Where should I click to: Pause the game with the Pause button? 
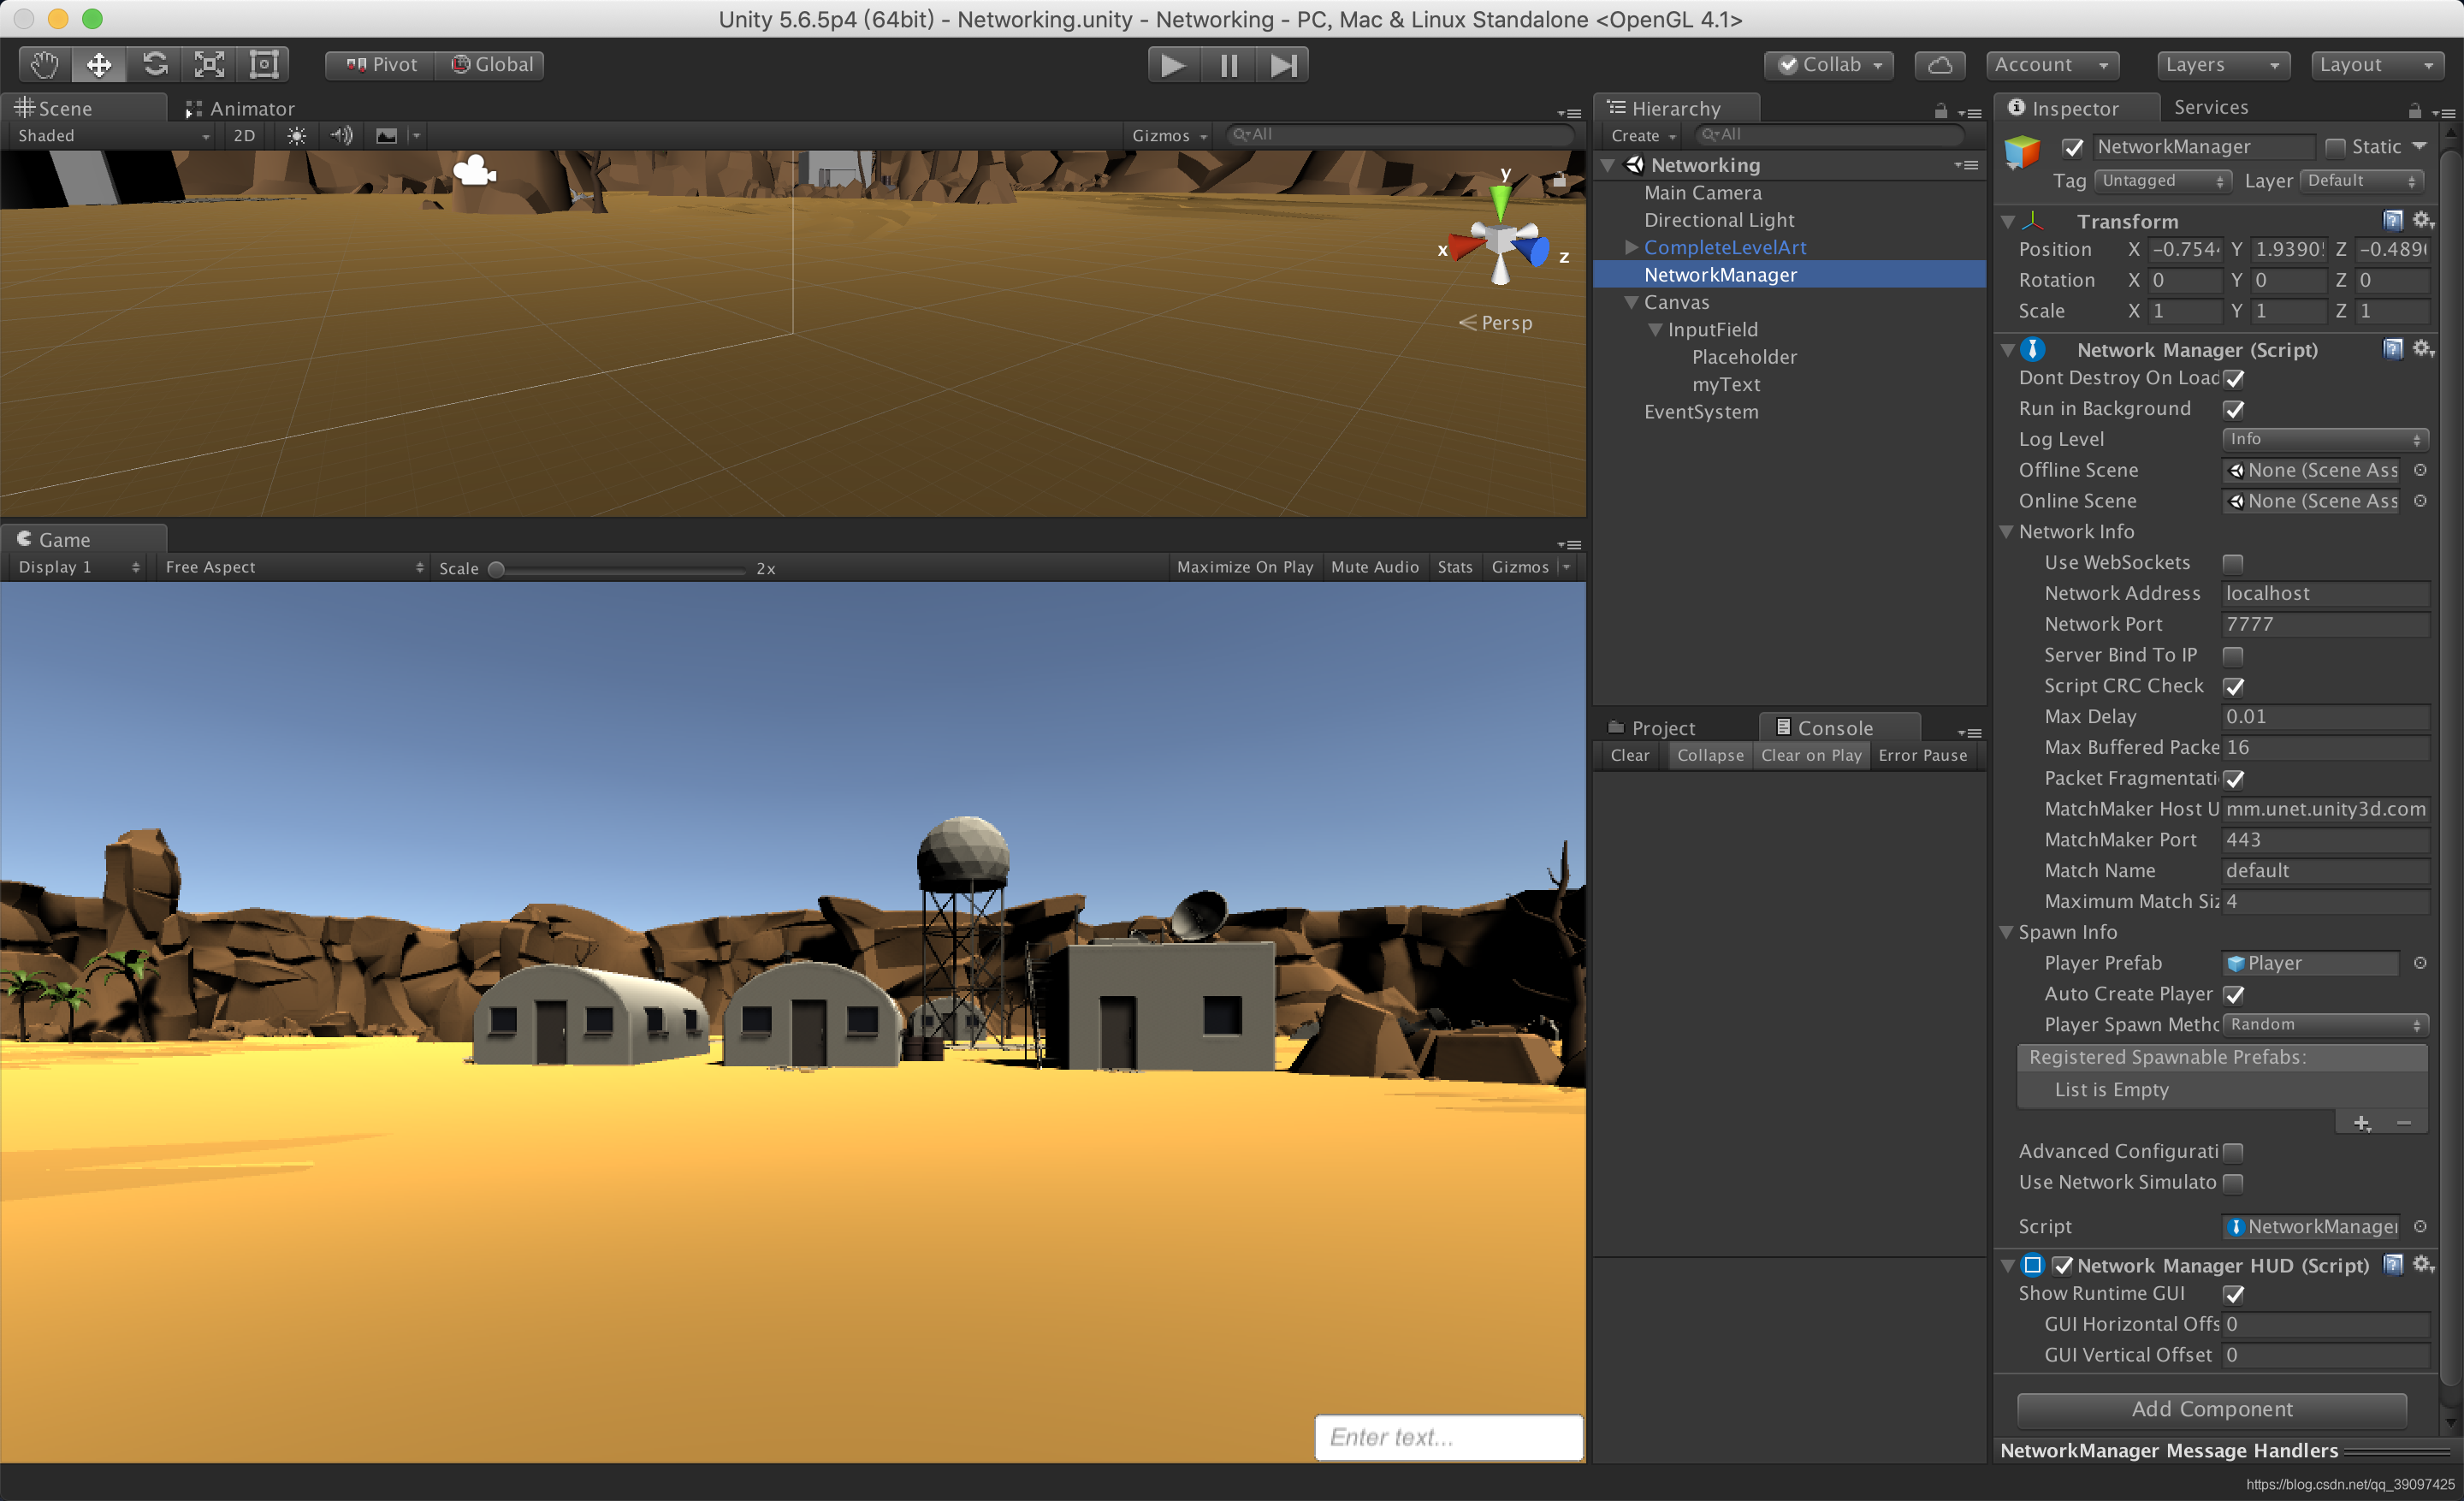[x=1228, y=64]
